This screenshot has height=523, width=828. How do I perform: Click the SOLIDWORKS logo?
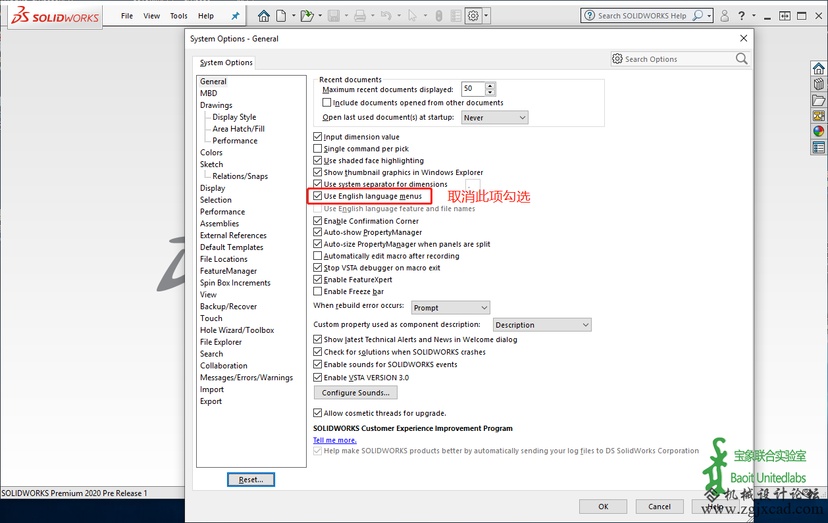(x=55, y=16)
